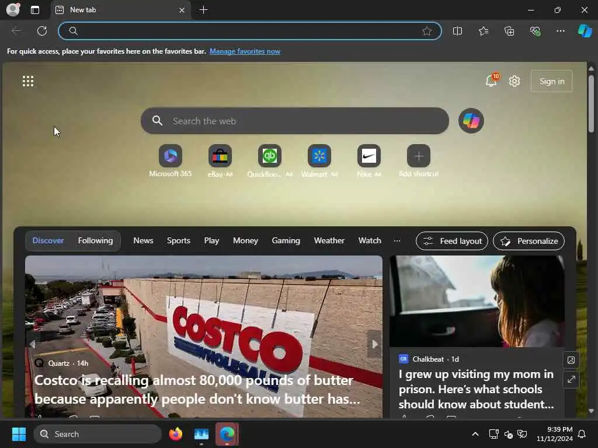Expand more feed categories ellipsis
Screen dimensions: 598x448
tap(397, 241)
